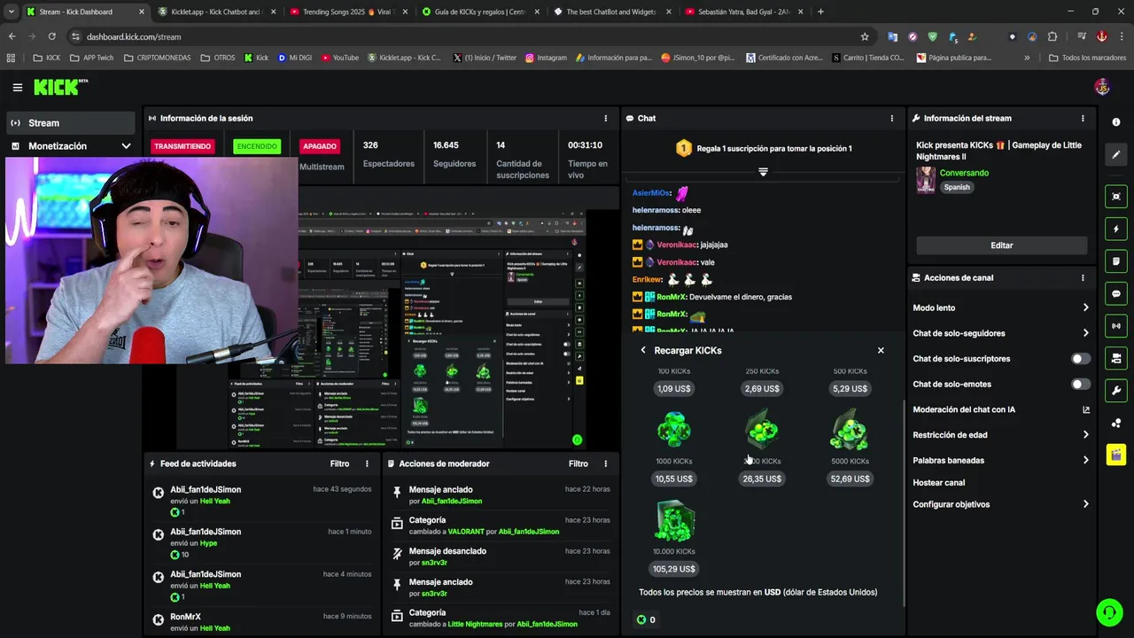The width and height of the screenshot is (1134, 638).
Task: Open Feed de actividades three-dot menu
Action: [367, 463]
